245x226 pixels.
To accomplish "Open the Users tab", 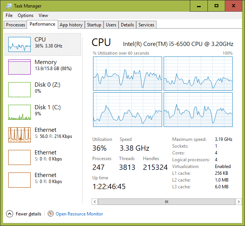I will click(x=111, y=25).
